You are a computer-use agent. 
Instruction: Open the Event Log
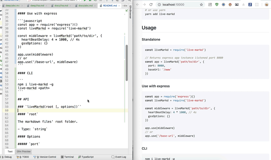pyautogui.click(x=119, y=157)
